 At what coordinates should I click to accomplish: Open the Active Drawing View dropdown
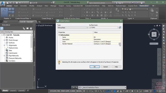click(16, 32)
